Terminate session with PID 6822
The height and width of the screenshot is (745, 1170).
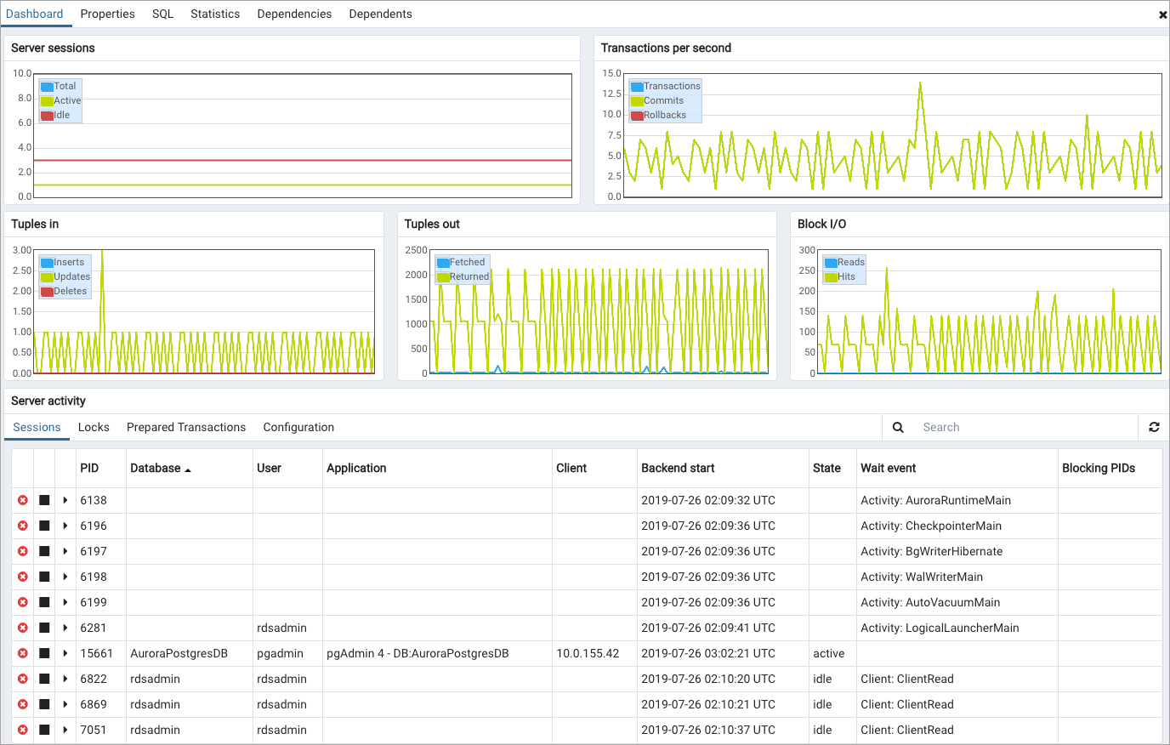[23, 679]
